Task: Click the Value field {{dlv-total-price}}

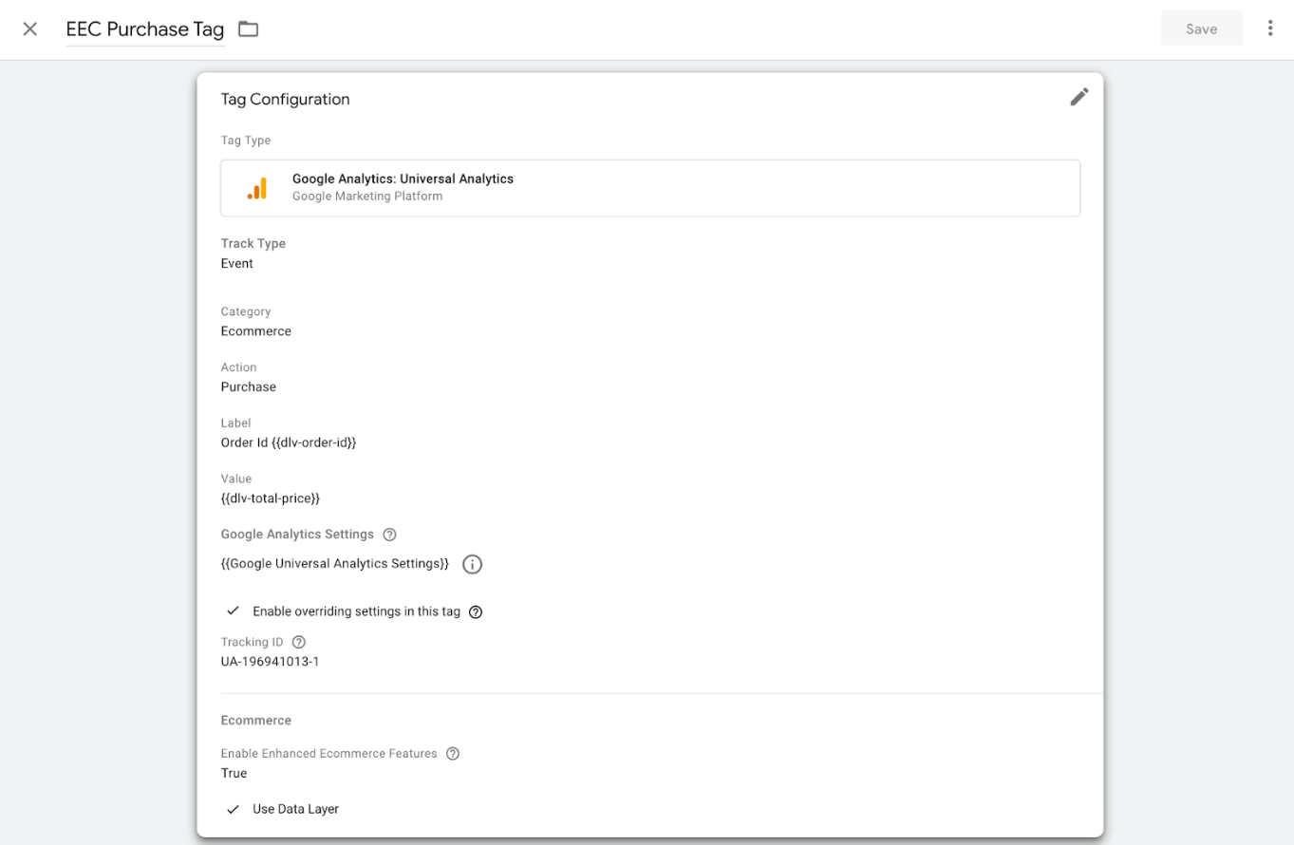Action: 271,498
